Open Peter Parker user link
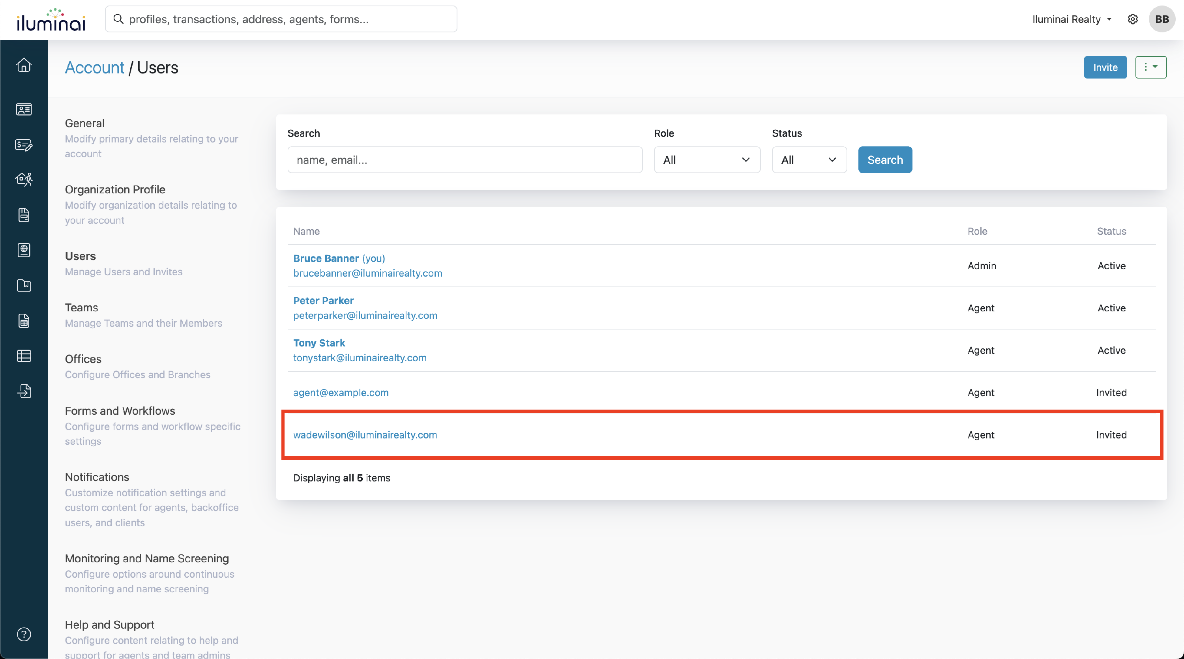 coord(323,301)
